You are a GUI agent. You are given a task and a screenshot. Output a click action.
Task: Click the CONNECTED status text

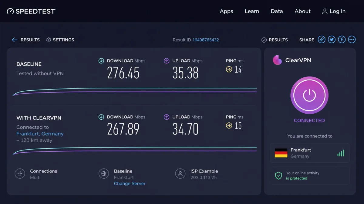(x=309, y=120)
